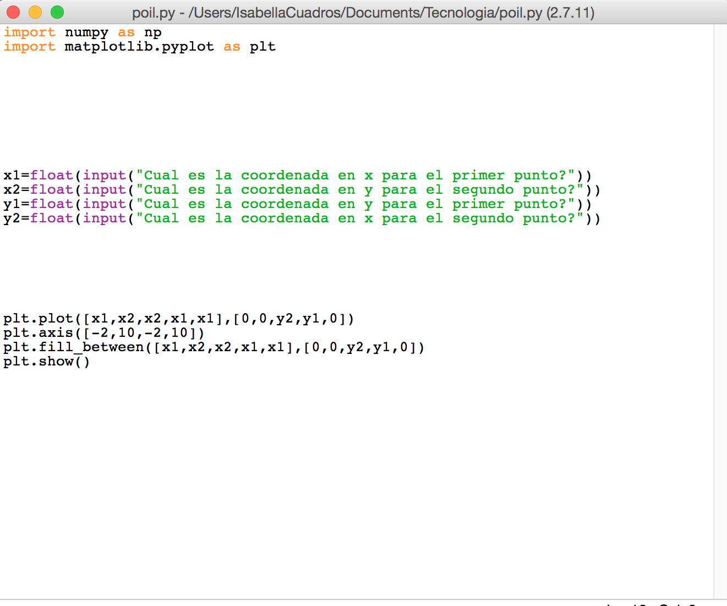Click the green zoom button
Image resolution: width=727 pixels, height=606 pixels.
(57, 11)
